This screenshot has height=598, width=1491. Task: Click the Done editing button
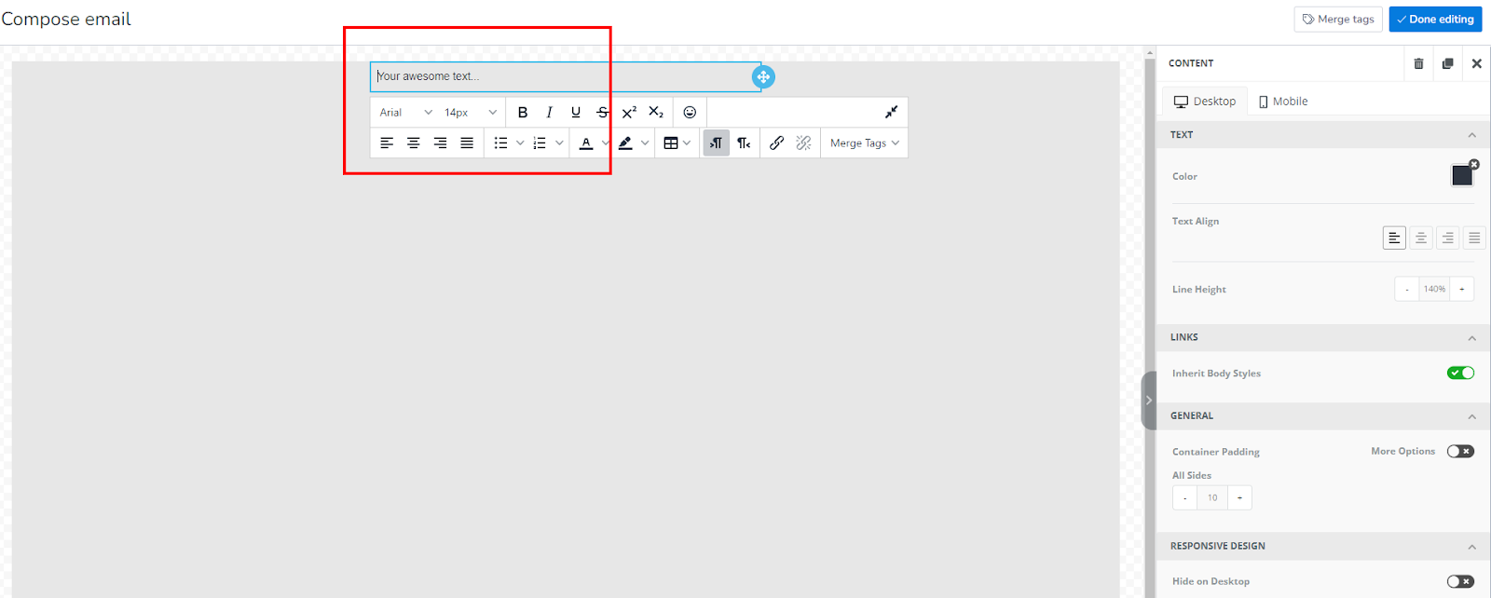(x=1435, y=20)
